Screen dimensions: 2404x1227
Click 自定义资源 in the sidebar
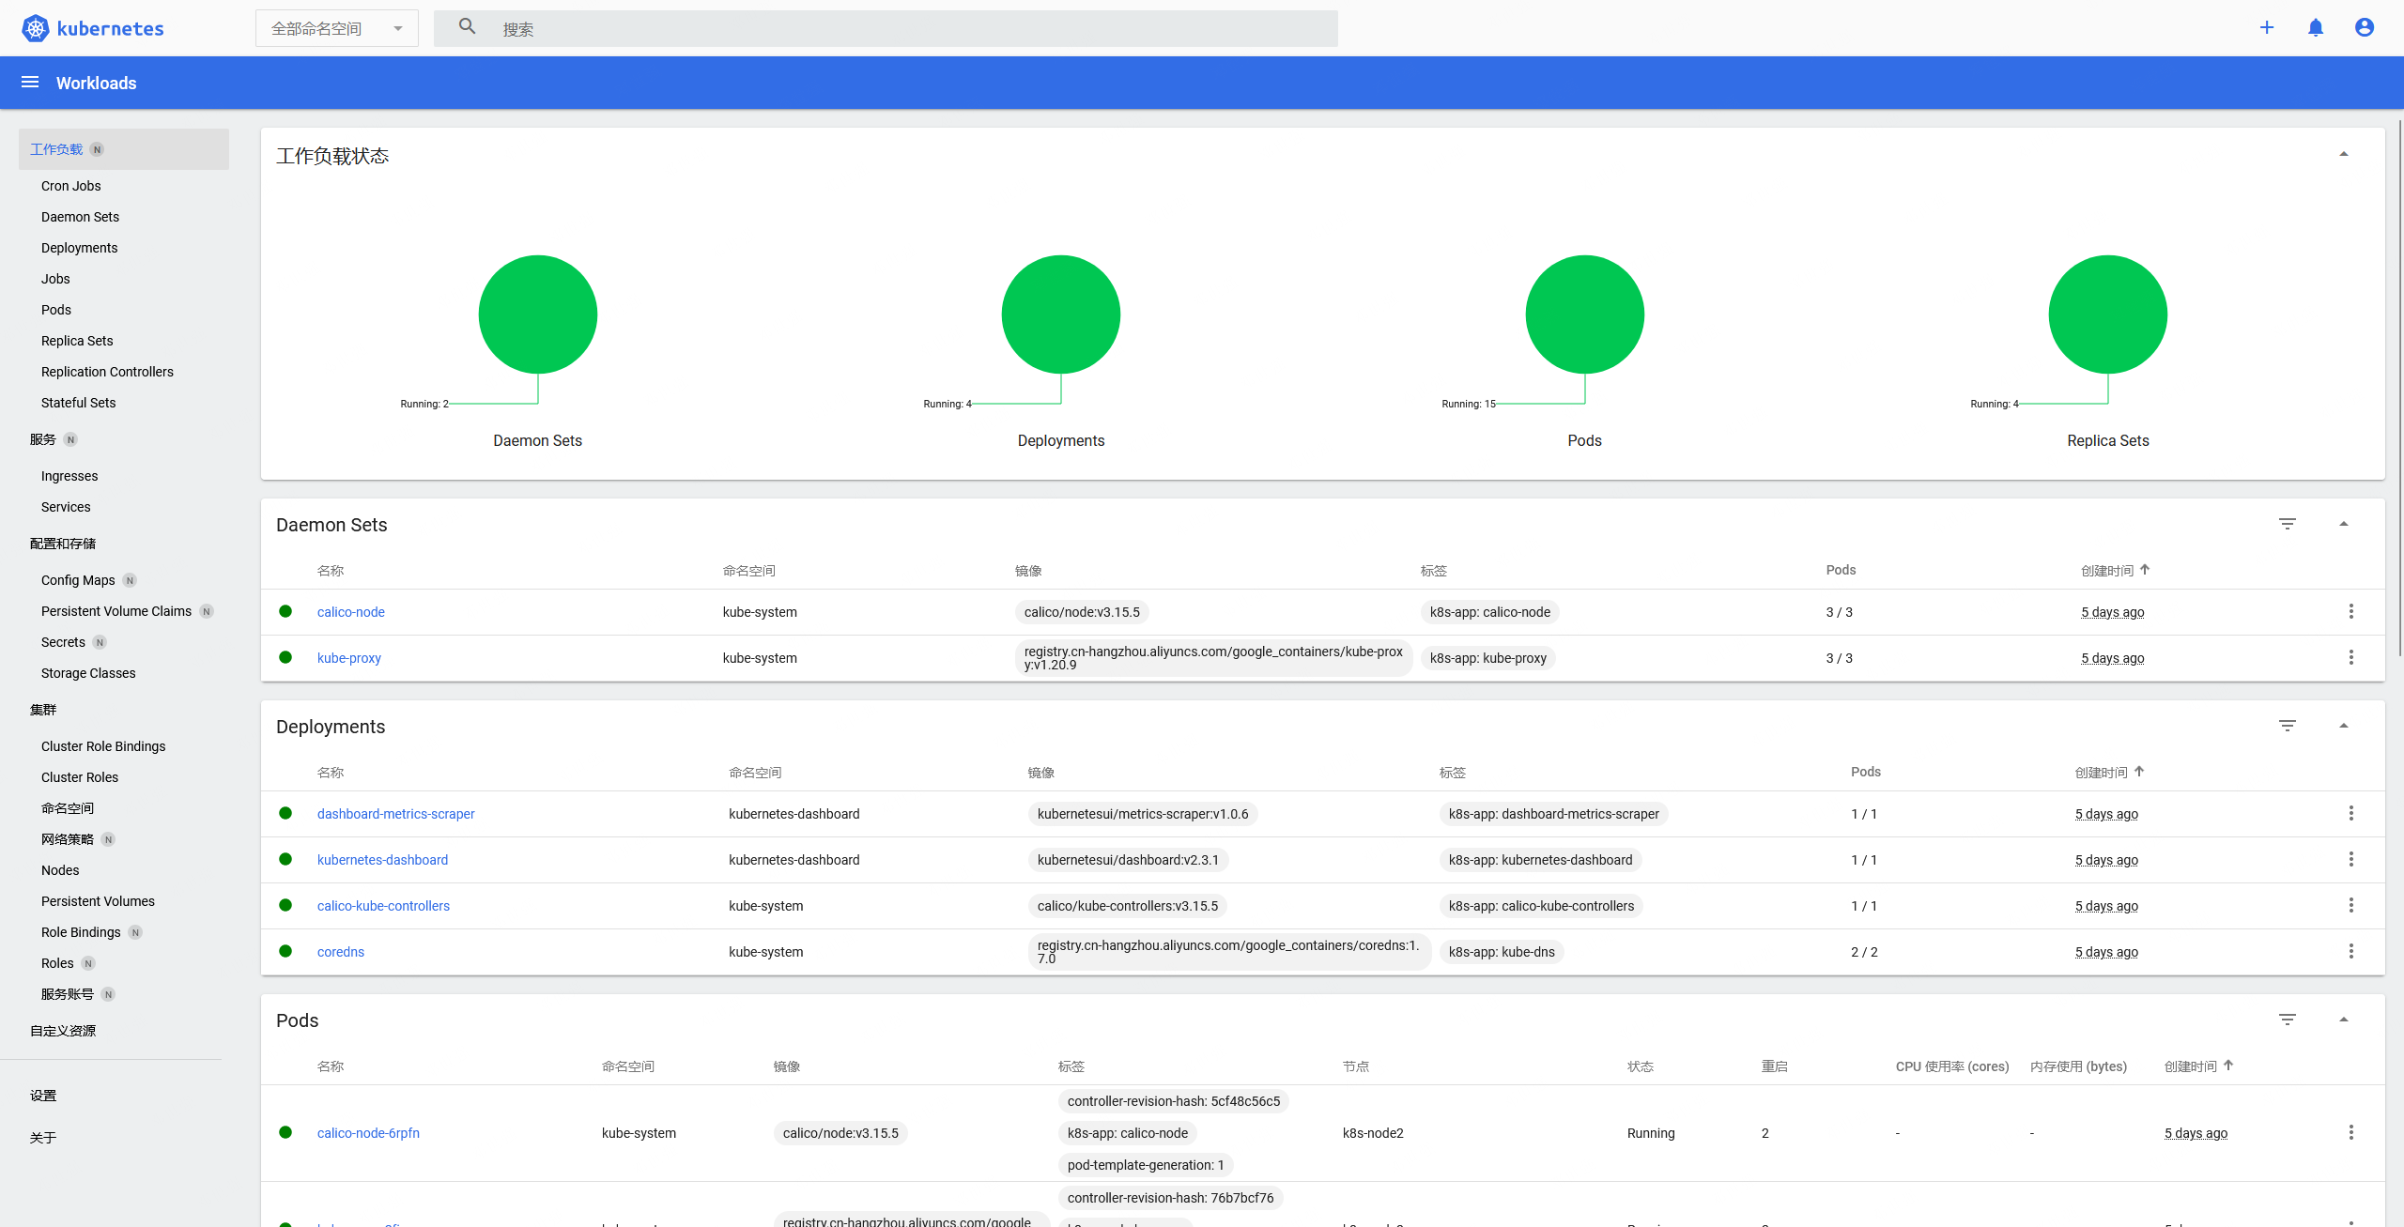click(63, 1031)
